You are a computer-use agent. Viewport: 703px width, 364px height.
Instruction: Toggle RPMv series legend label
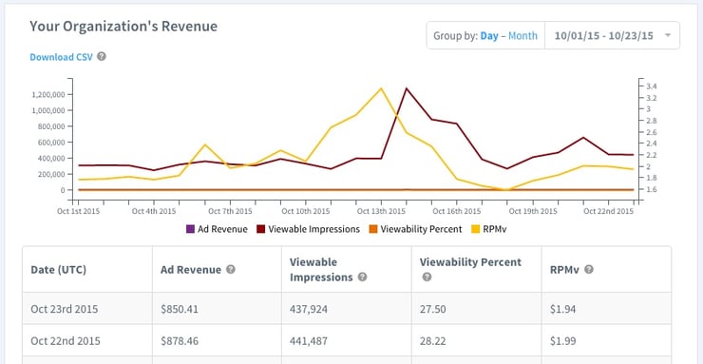click(x=495, y=229)
